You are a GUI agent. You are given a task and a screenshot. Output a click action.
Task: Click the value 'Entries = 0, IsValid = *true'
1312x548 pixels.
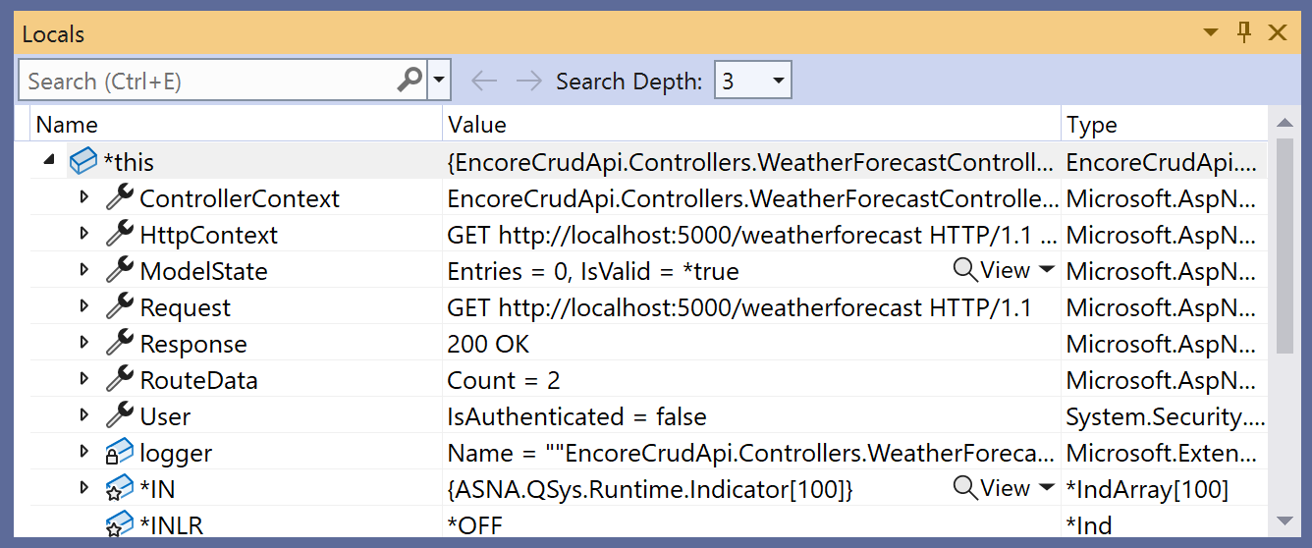593,271
